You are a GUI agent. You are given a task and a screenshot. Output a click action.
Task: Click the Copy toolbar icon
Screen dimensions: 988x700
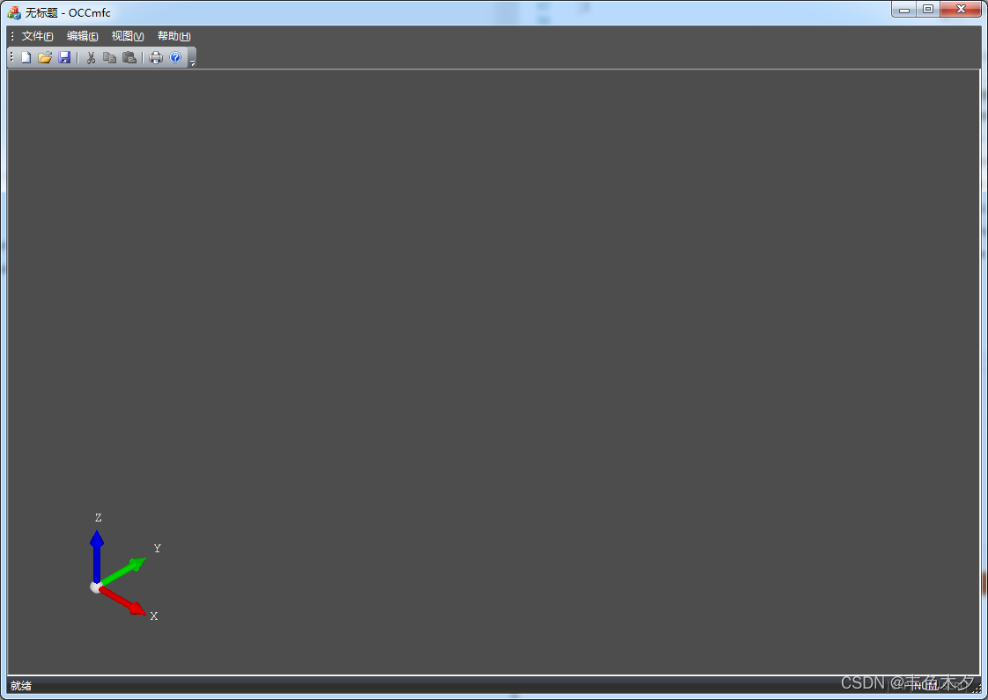[110, 57]
